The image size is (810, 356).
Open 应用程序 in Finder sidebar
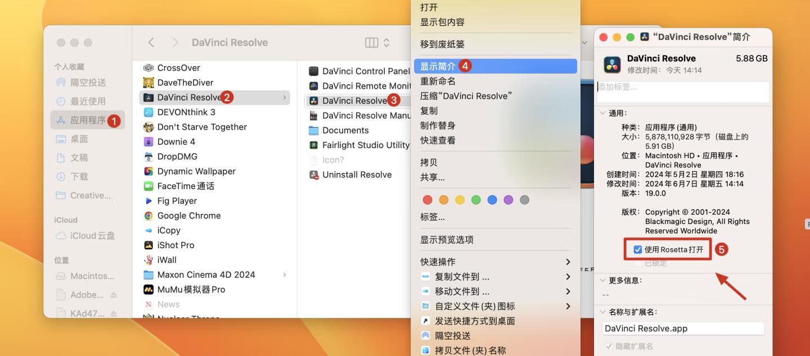[x=88, y=120]
